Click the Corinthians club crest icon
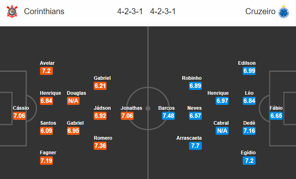This screenshot has height=179, width=296. pyautogui.click(x=12, y=12)
